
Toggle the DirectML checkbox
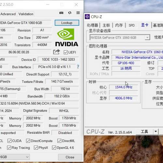pyautogui.click(x=59, y=141)
